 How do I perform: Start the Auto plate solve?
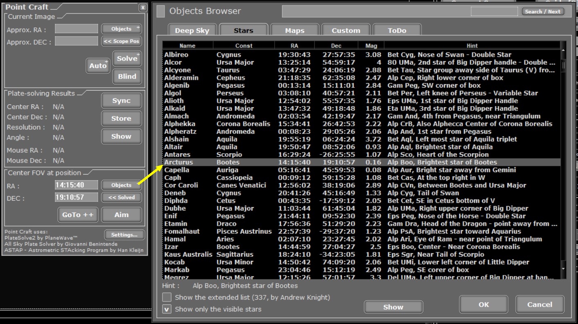98,66
